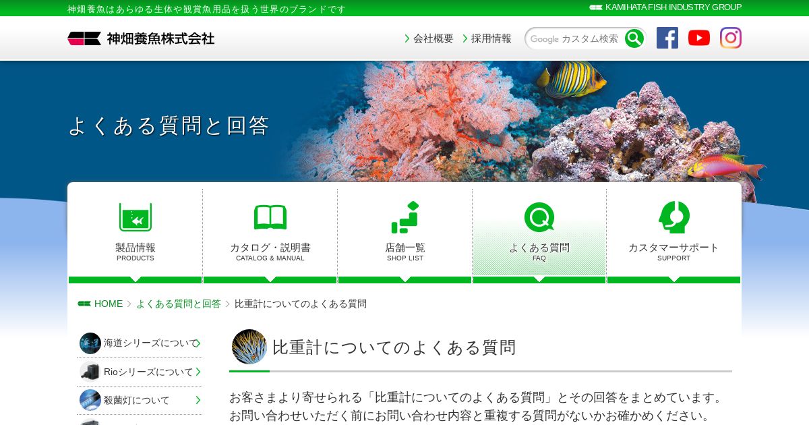Viewport: 809px width, 425px height.
Task: Open 海道シリーズについて sidebar item
Action: click(x=140, y=343)
